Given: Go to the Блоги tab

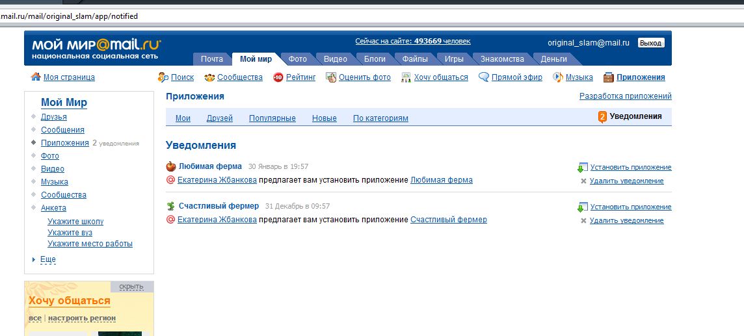Looking at the screenshot, I should tap(375, 59).
